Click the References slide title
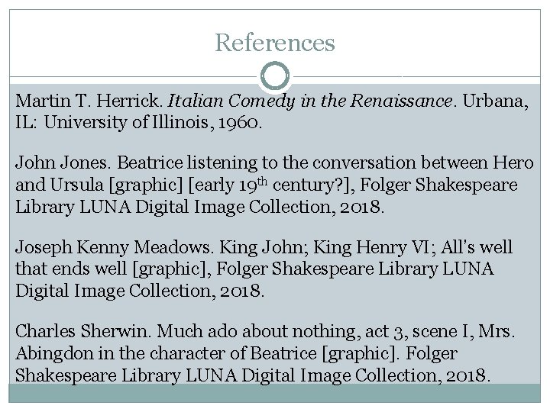 pyautogui.click(x=275, y=43)
